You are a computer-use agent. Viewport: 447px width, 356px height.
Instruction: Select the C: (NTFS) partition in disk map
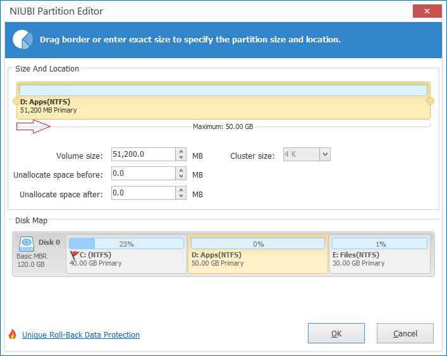[126, 254]
